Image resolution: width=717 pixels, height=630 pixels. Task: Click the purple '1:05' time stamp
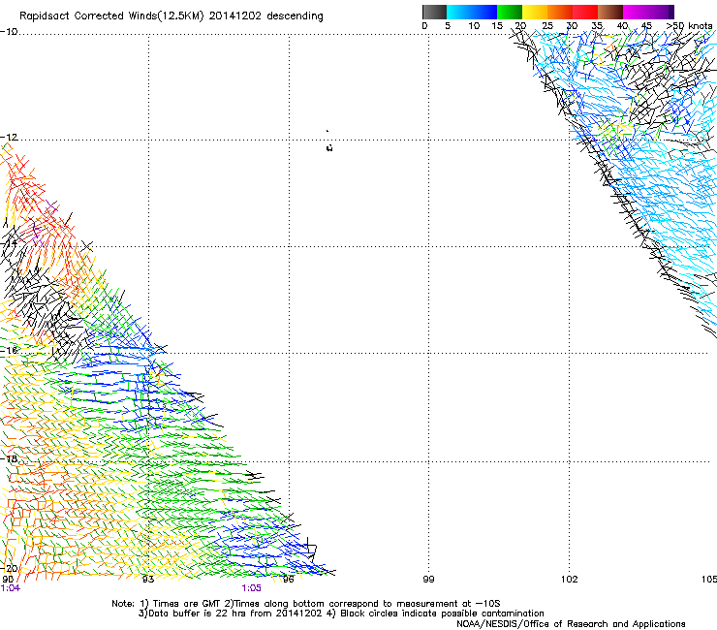pyautogui.click(x=252, y=588)
